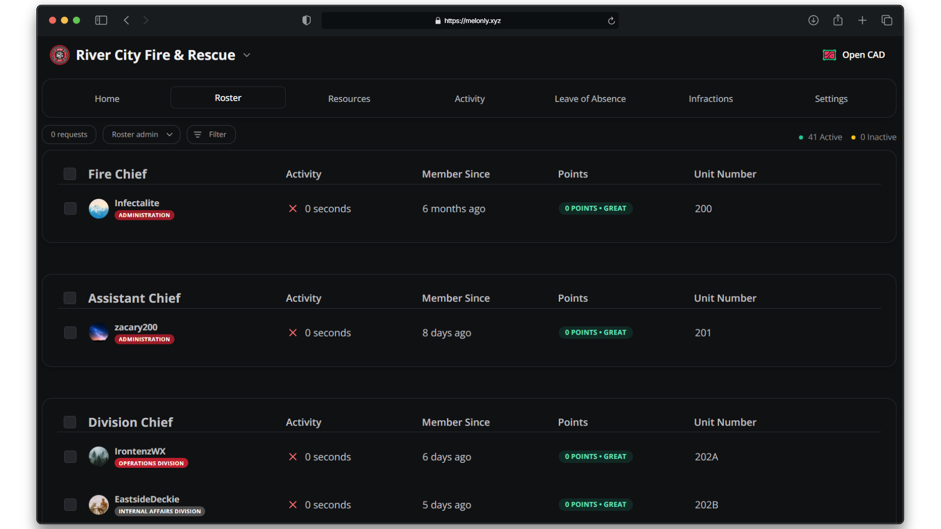The height and width of the screenshot is (529, 941).
Task: Click IrontenzWX's 0 Points Great badge
Action: (x=595, y=456)
